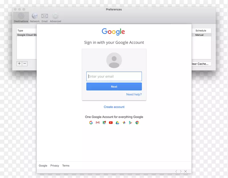This screenshot has width=228, height=178.
Task: Remove destination with minus button
Action: coord(25,64)
